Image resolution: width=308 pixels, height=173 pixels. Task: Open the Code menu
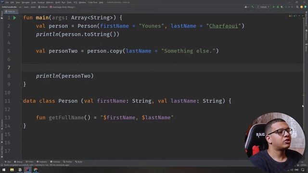click(34, 2)
